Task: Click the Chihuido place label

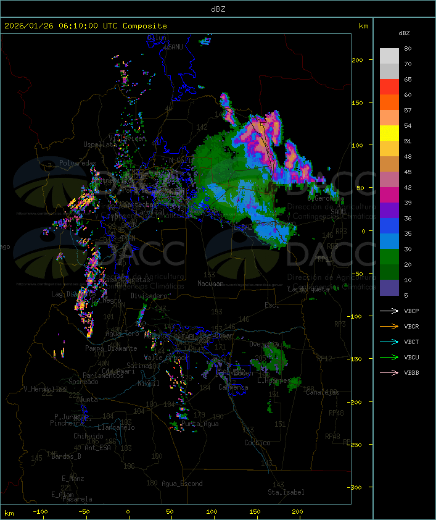Action: pos(88,436)
